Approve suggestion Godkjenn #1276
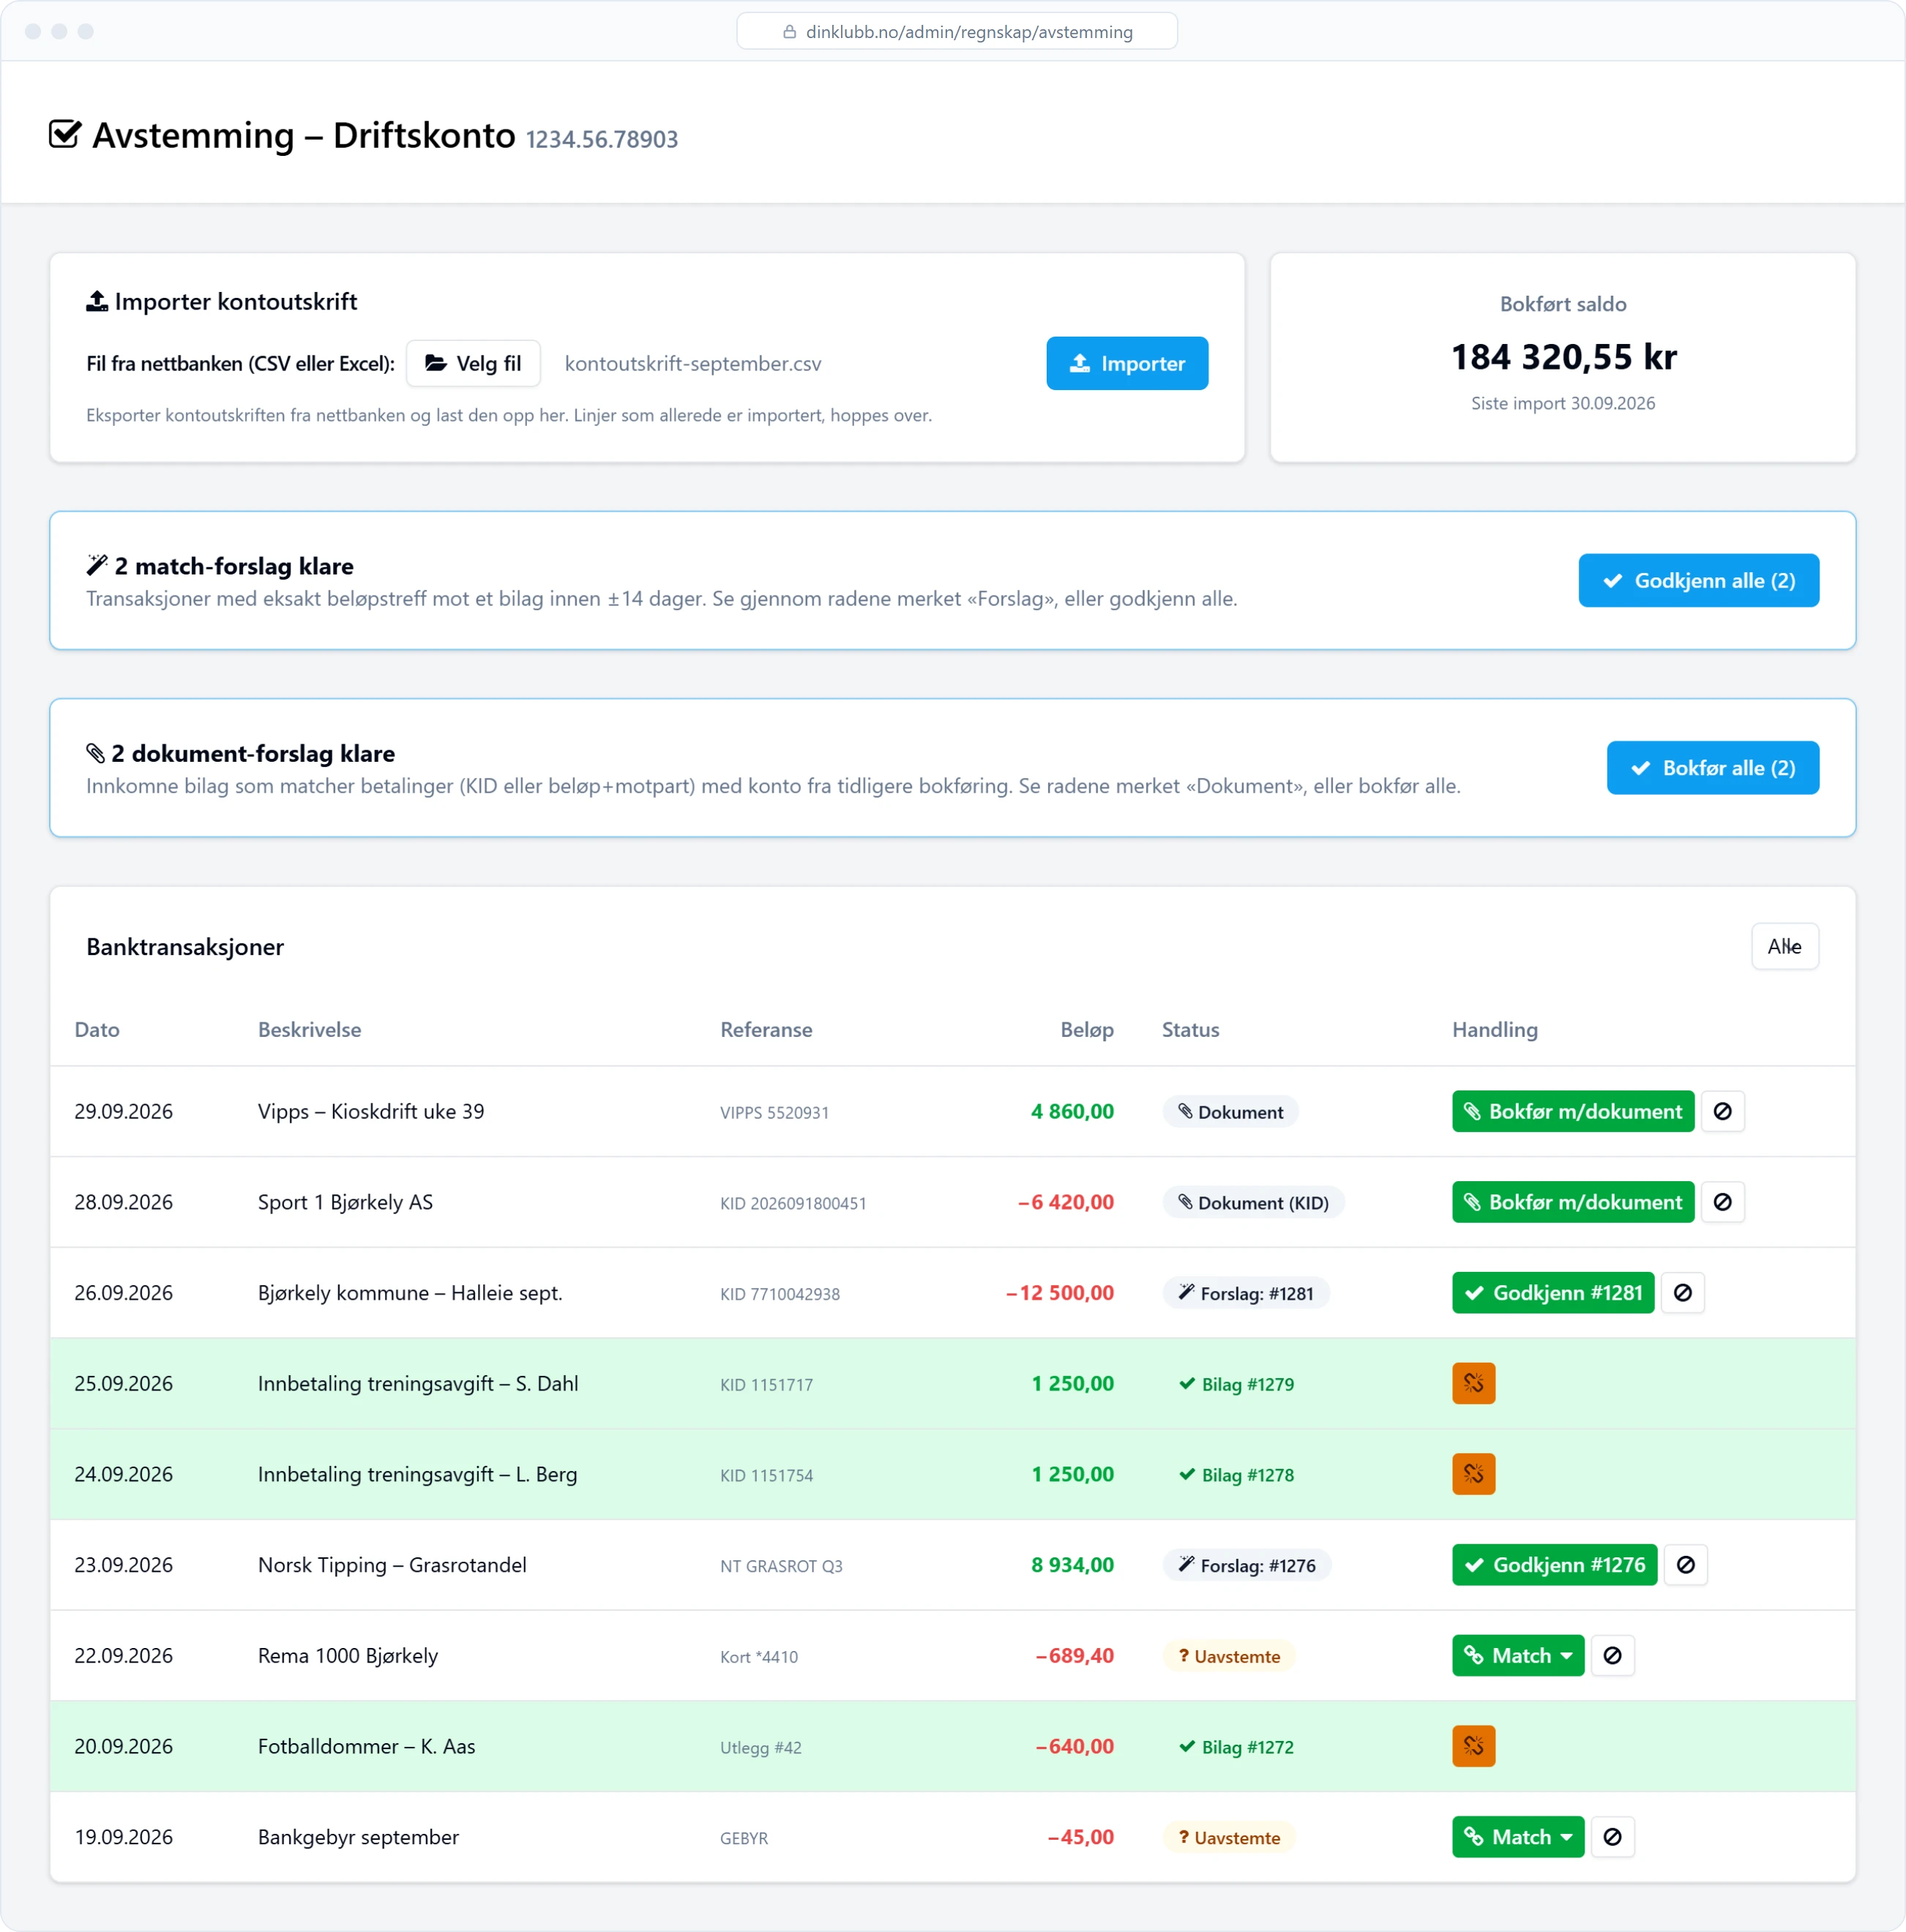The height and width of the screenshot is (1932, 1906). (1554, 1565)
